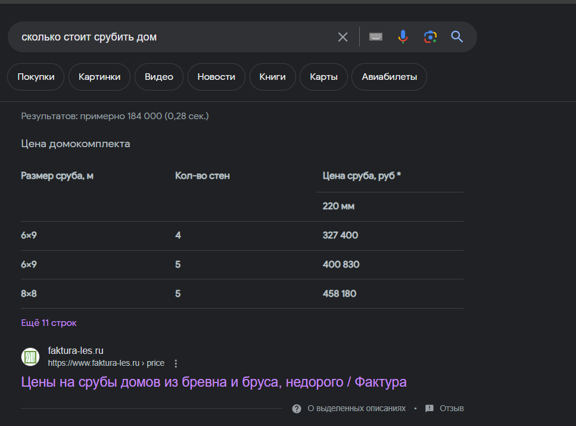Open the on-screen keyboard input tool

tap(375, 37)
